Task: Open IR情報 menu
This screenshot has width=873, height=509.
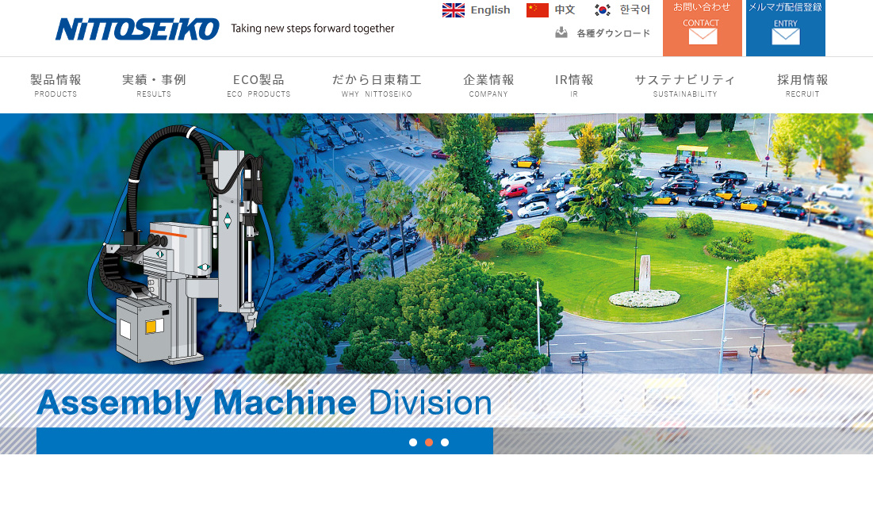Action: tap(574, 85)
